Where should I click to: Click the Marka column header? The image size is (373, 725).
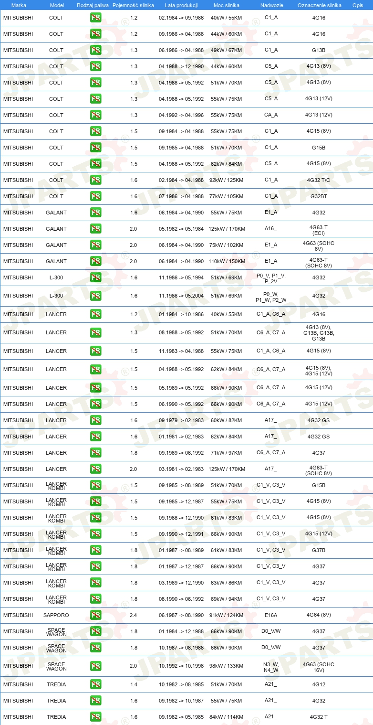(x=19, y=5)
